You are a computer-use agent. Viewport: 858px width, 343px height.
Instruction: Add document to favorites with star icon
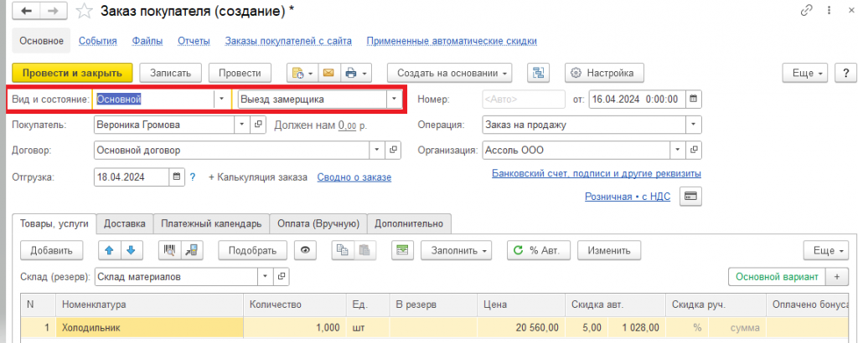point(84,12)
